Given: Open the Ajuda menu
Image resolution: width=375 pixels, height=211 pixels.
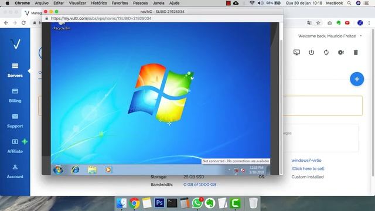Looking at the screenshot, I should [x=175, y=3].
